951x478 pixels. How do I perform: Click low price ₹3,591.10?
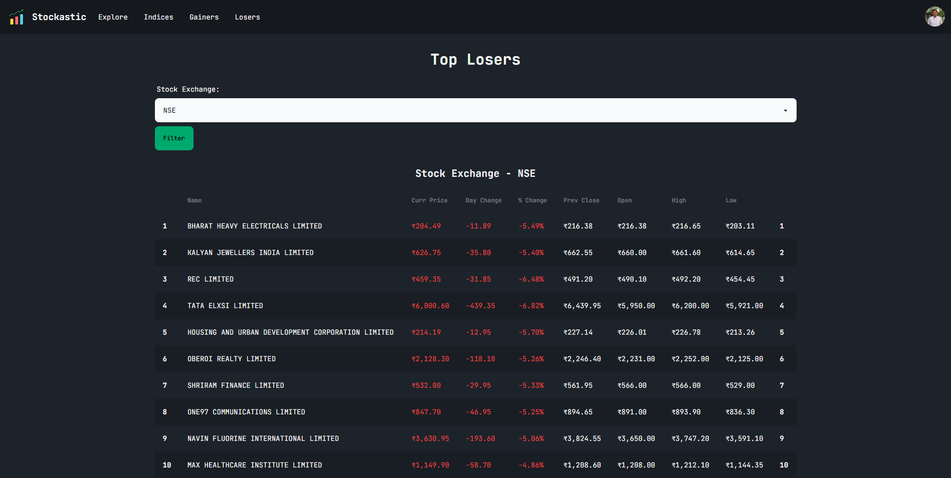pos(744,438)
